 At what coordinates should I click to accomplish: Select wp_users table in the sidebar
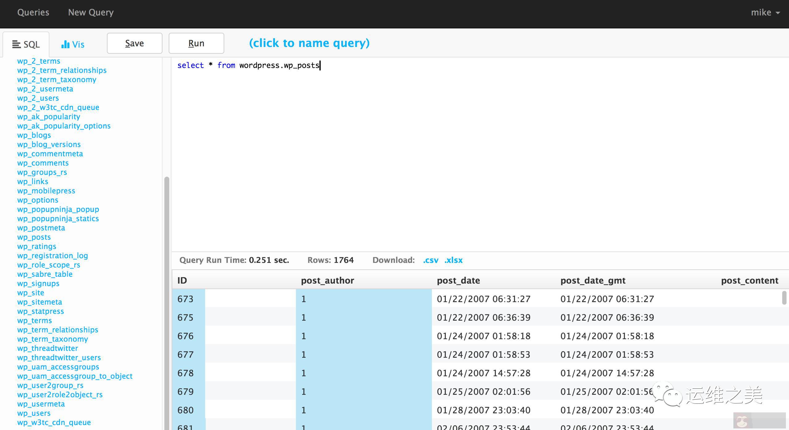point(34,413)
